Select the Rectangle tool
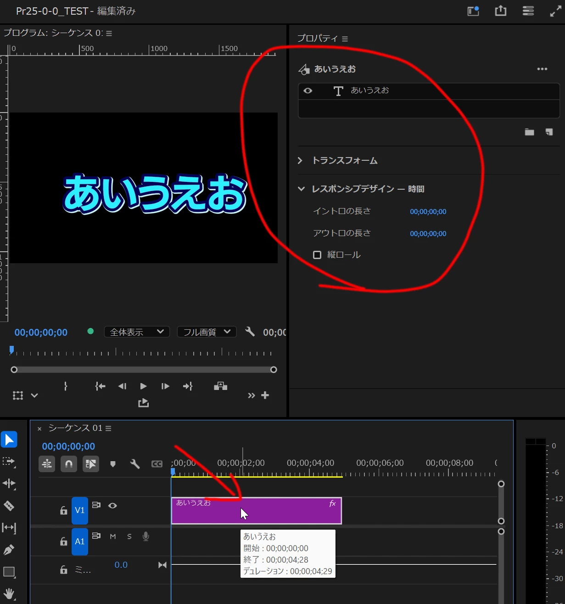Image resolution: width=565 pixels, height=604 pixels. [9, 572]
